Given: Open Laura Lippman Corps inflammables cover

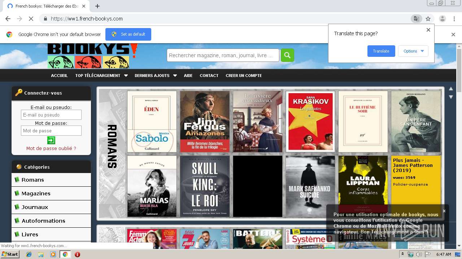Looking at the screenshot, I should [x=363, y=186].
